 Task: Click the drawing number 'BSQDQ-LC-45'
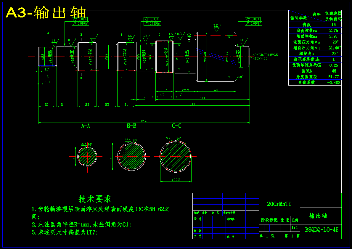coord(322,230)
